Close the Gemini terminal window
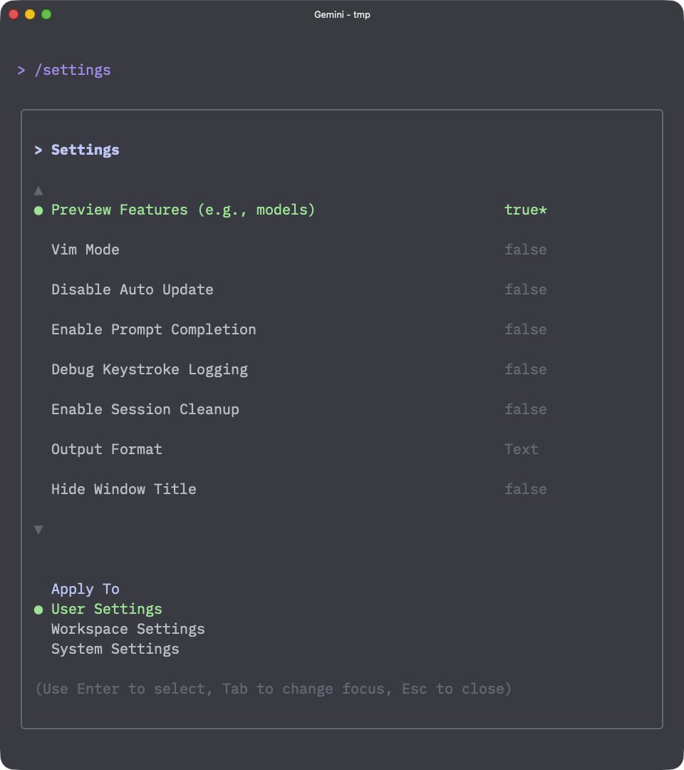Image resolution: width=684 pixels, height=770 pixels. (14, 14)
